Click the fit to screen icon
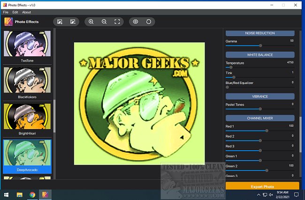This screenshot has height=200, width=305. (117, 22)
